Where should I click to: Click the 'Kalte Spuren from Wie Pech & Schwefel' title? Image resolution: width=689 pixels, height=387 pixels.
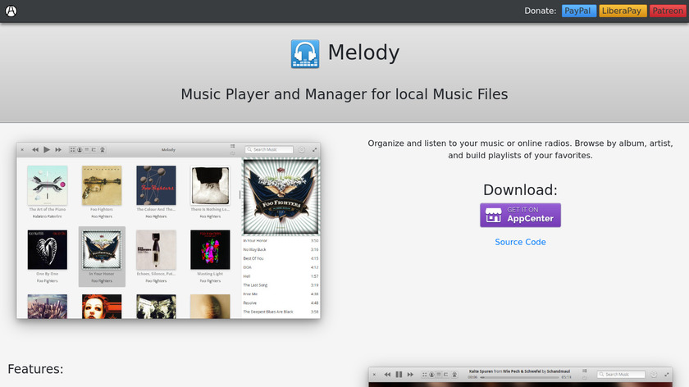[x=519, y=371]
